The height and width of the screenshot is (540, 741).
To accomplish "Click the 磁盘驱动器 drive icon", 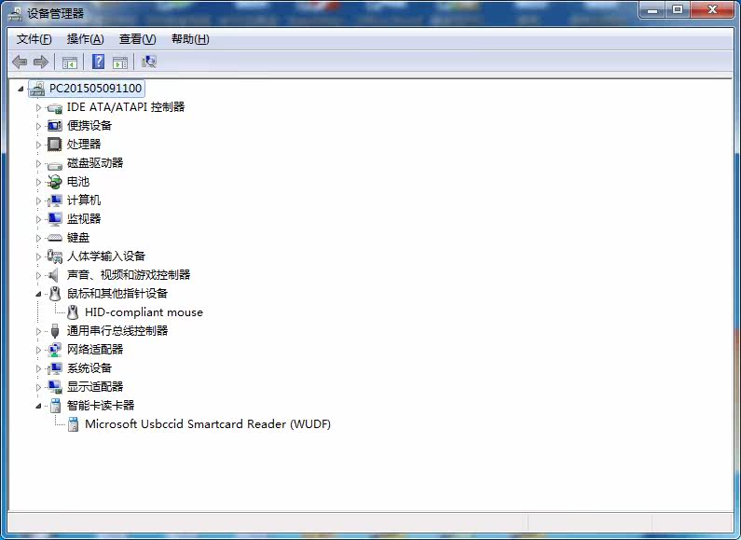I will (54, 164).
